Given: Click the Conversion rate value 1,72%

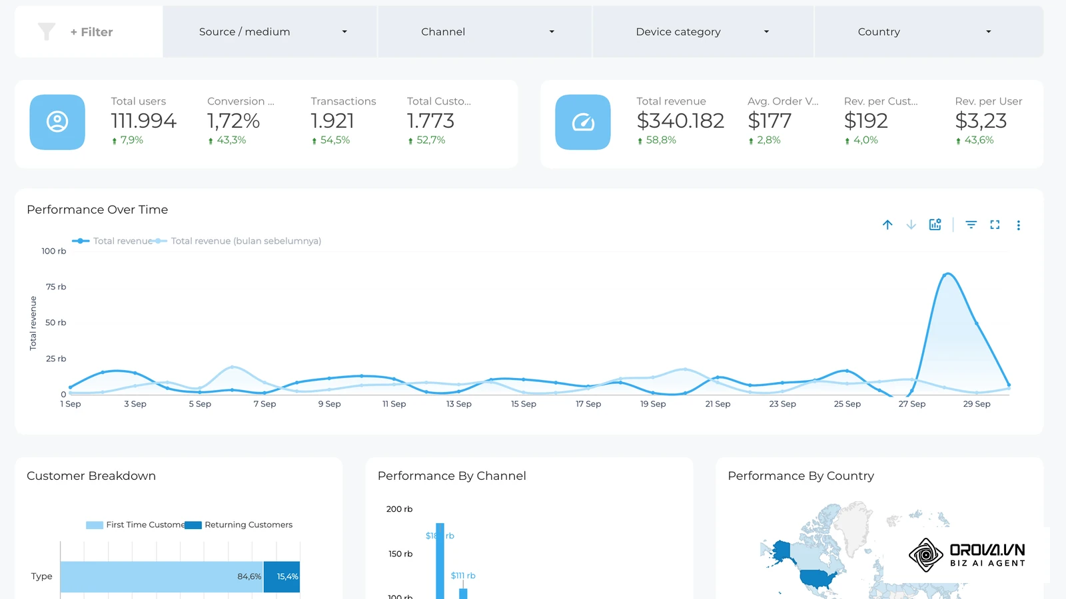Looking at the screenshot, I should (x=233, y=120).
